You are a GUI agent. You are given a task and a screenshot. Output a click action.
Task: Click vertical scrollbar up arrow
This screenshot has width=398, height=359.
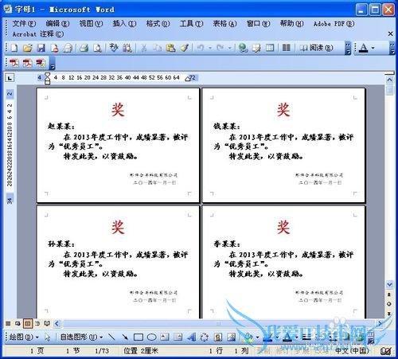click(389, 80)
